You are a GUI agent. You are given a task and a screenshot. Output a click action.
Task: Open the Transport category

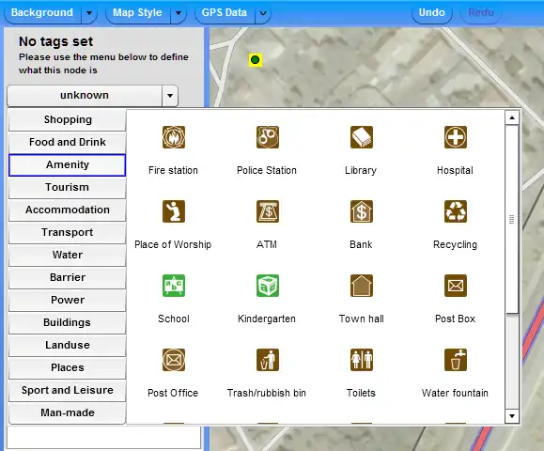[68, 232]
